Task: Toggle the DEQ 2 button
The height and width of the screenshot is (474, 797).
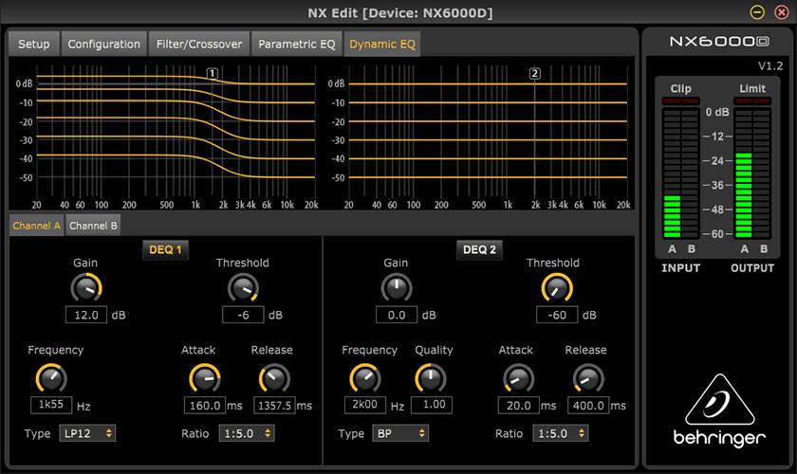Action: point(479,250)
